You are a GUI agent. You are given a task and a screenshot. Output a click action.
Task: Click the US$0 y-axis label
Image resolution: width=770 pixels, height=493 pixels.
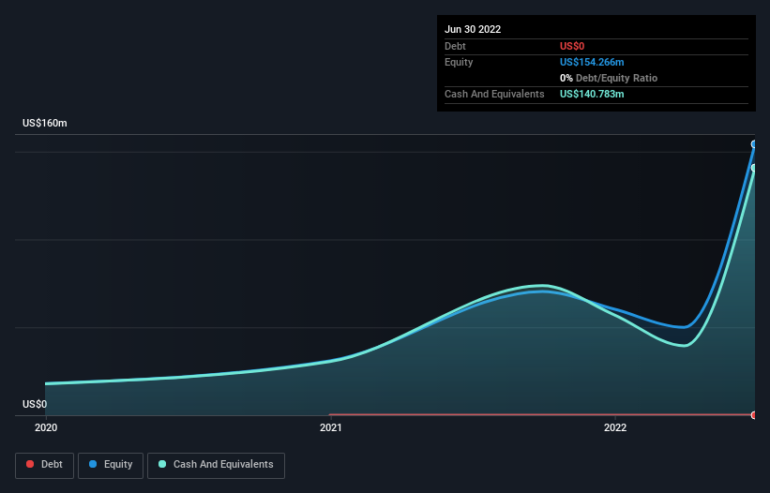click(x=35, y=405)
